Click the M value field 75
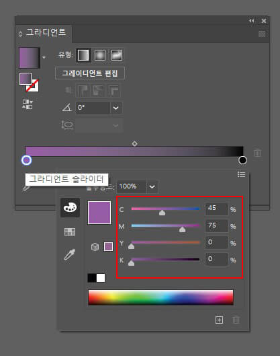The width and height of the screenshot is (280, 356). pos(217,225)
